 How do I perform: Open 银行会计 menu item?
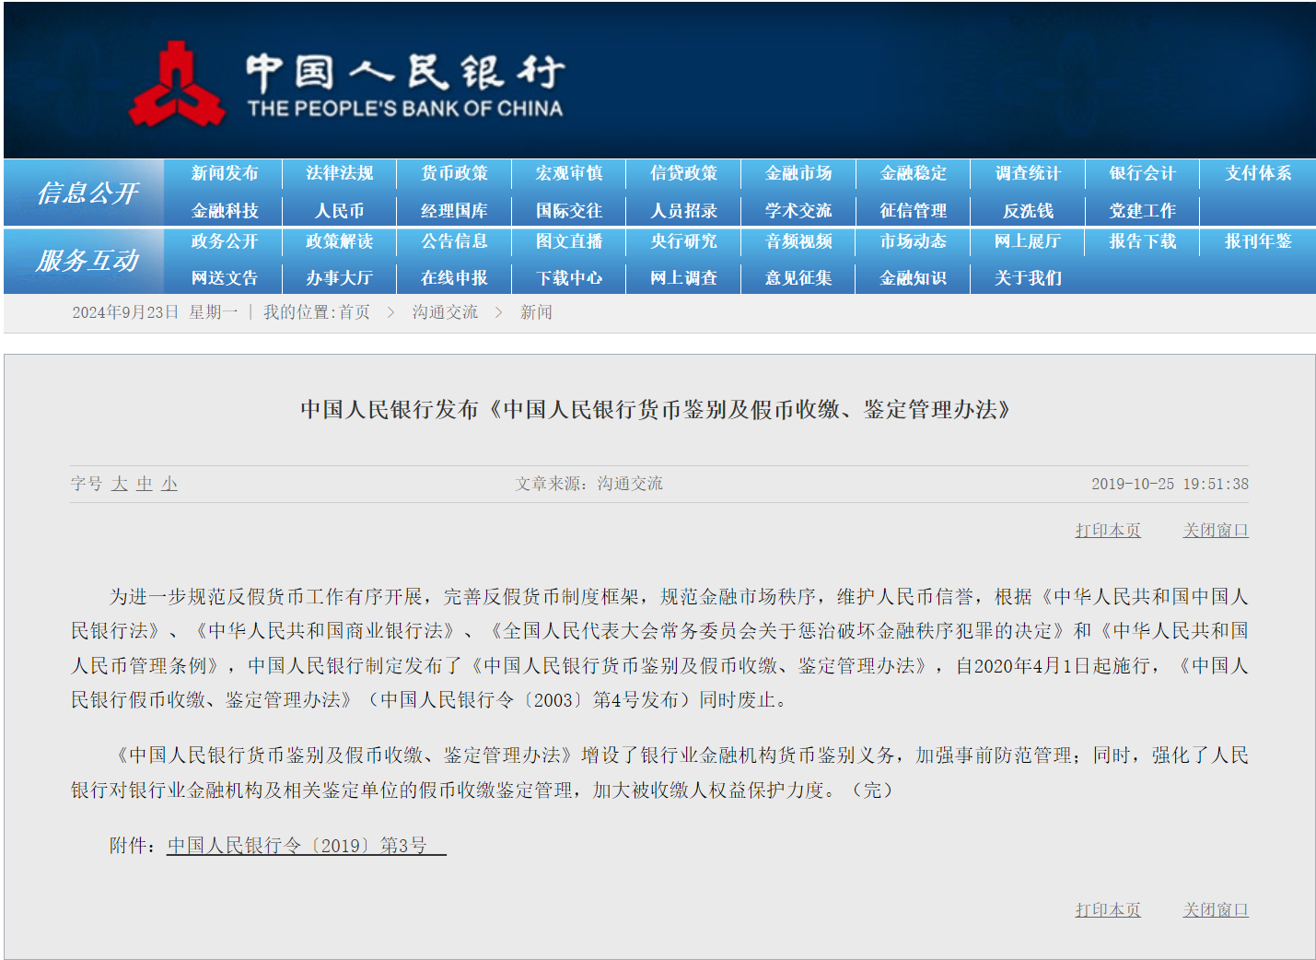click(x=1143, y=173)
